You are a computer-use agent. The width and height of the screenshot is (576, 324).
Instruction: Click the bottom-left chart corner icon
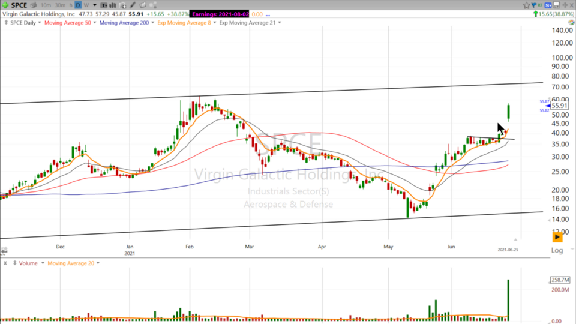pyautogui.click(x=4, y=251)
